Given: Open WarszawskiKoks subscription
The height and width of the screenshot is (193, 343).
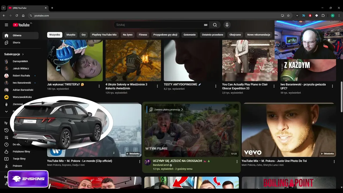Looking at the screenshot, I should pyautogui.click(x=20, y=97).
